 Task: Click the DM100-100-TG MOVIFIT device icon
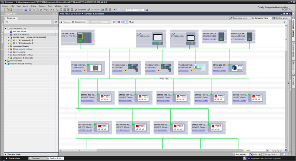coord(105,98)
